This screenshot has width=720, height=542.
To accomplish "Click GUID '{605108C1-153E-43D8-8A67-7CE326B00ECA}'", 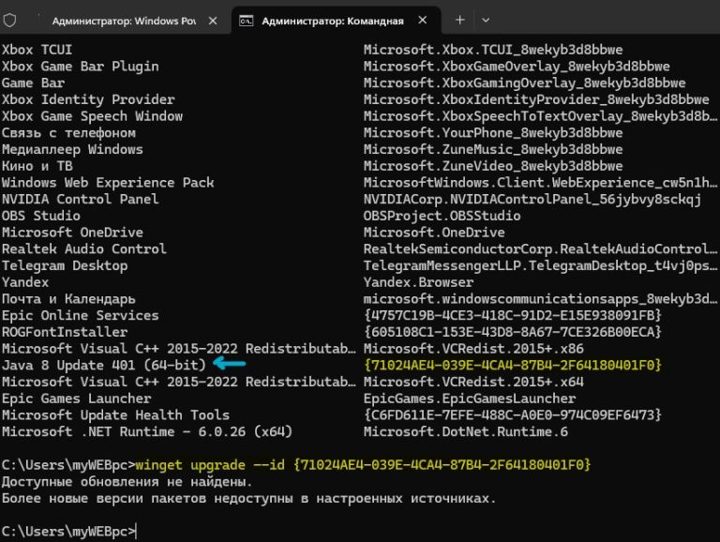I will tap(513, 332).
